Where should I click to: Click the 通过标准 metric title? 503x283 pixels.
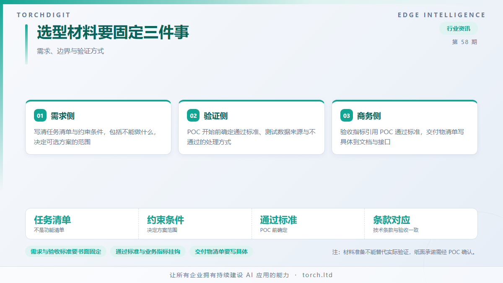pos(278,220)
